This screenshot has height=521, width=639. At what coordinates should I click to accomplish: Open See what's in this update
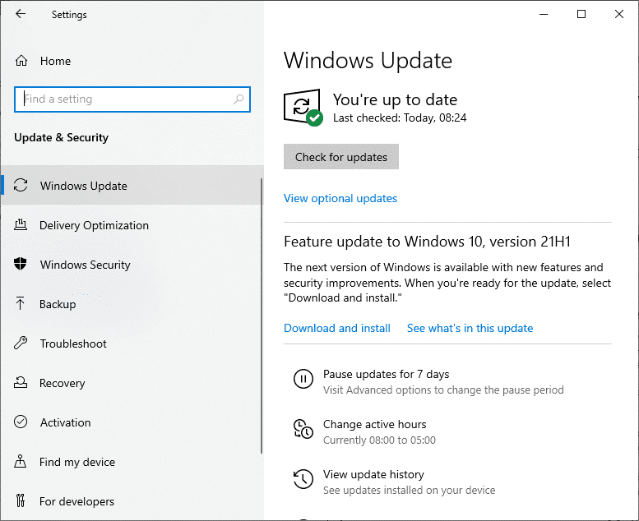pos(470,328)
